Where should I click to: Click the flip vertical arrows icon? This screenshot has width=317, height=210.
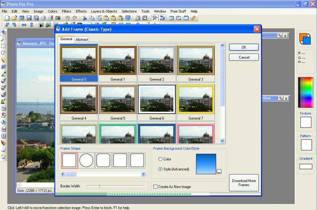(32, 25)
